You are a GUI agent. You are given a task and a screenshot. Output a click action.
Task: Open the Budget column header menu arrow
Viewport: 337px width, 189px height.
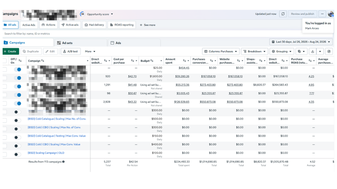161,61
